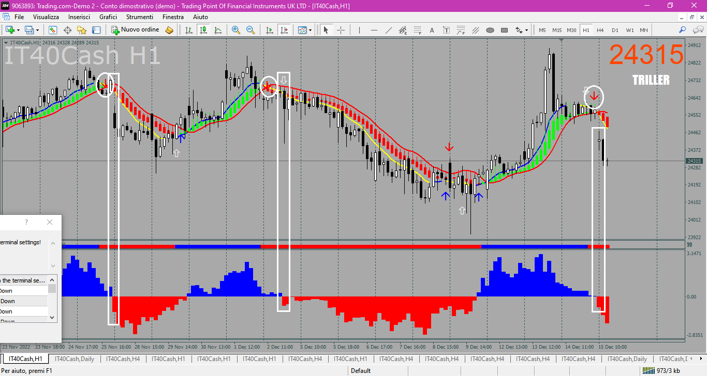Select the equidistant channel tool
Image resolution: width=707 pixels, height=376 pixels.
coord(403,30)
